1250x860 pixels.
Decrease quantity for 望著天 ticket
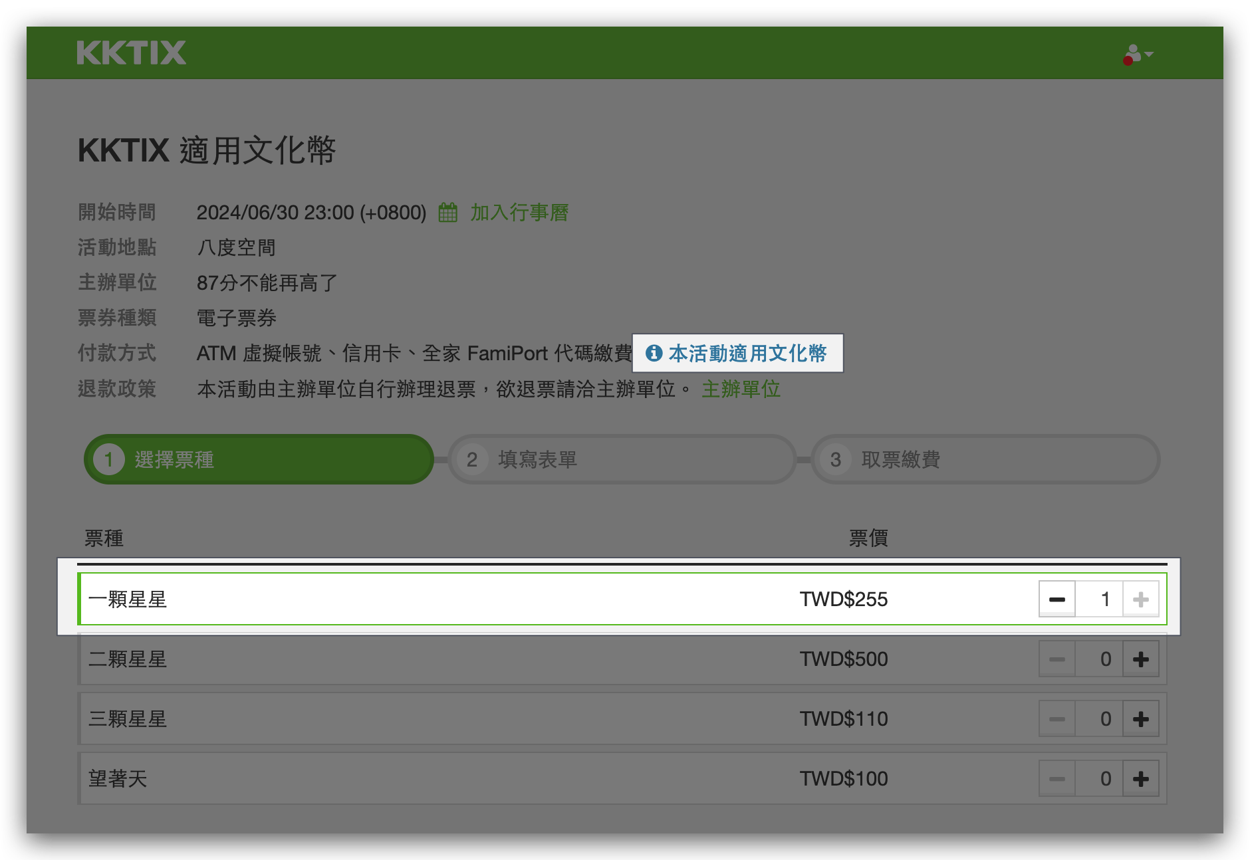tap(1057, 778)
